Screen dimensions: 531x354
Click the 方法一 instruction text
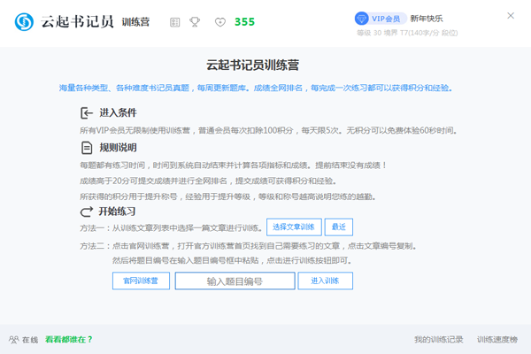pyautogui.click(x=171, y=228)
